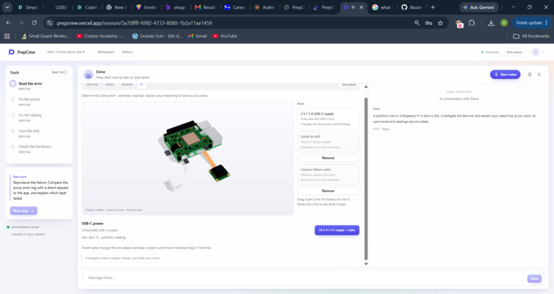This screenshot has width=554, height=294.
Task: Switch to the CodeF browser tab
Action: [x=88, y=7]
